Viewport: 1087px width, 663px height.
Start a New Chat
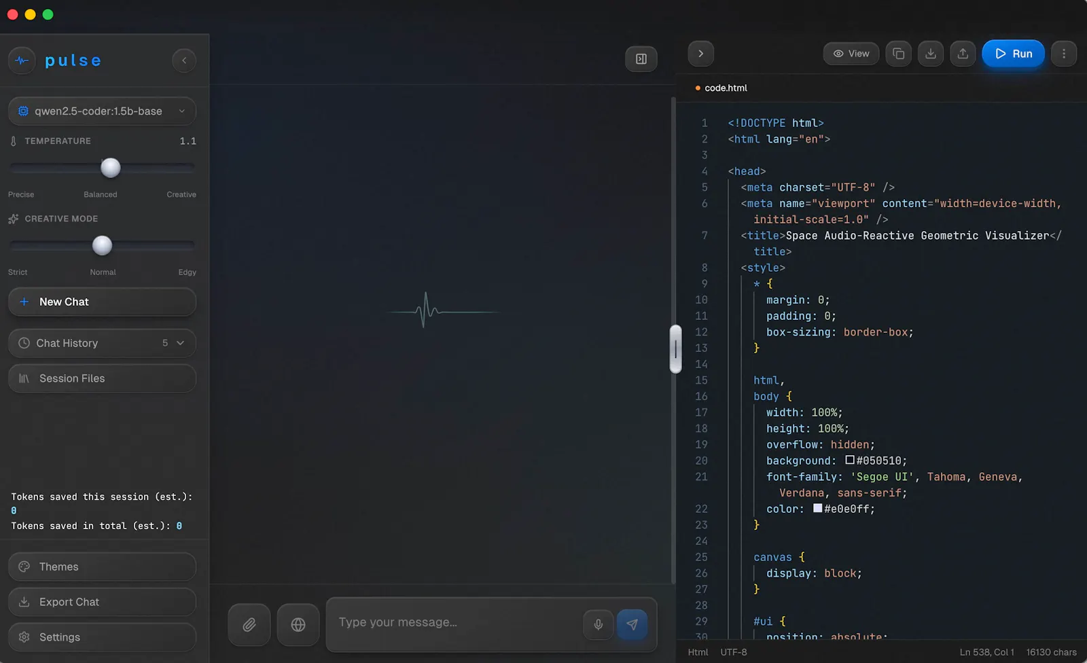tap(102, 302)
